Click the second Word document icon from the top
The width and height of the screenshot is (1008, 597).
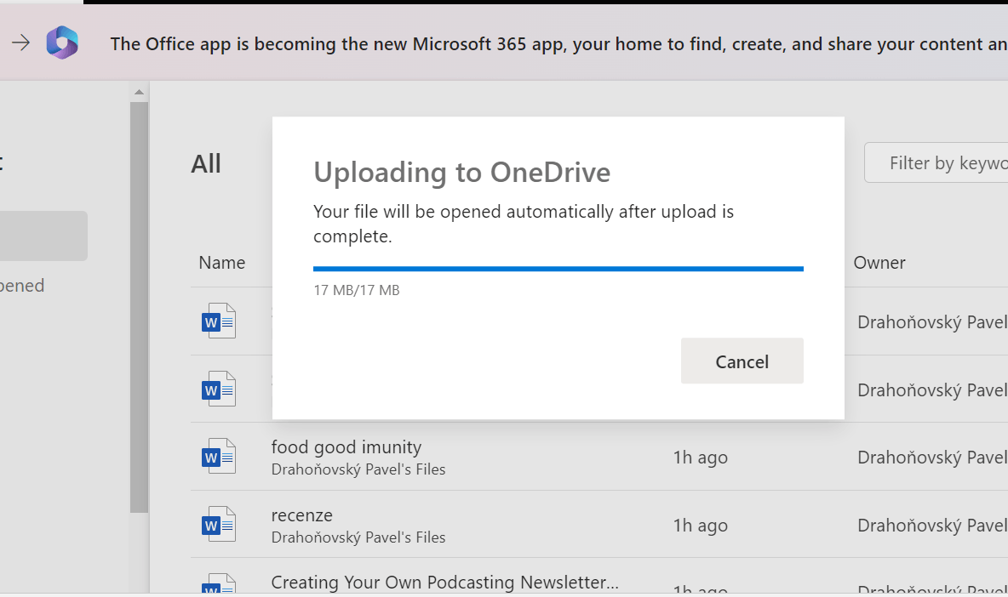[x=219, y=389]
